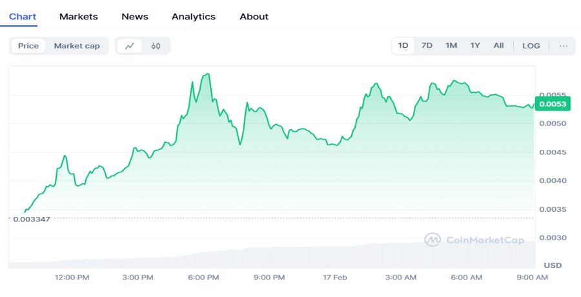
Task: Click the 17 Feb date axis marker
Action: click(335, 278)
